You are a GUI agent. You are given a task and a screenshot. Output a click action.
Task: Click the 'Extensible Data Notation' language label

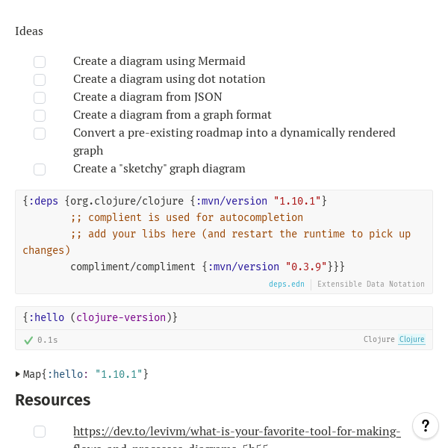tap(370, 284)
